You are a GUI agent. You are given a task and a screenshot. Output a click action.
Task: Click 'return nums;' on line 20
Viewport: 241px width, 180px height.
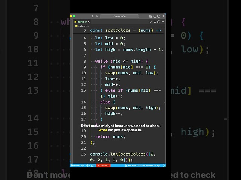point(110,136)
